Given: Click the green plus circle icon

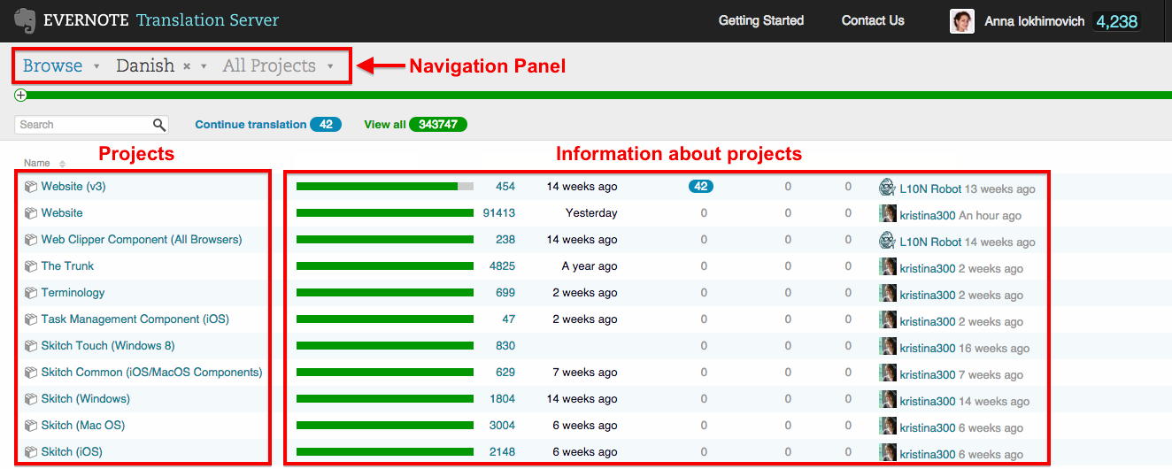Looking at the screenshot, I should pos(20,95).
